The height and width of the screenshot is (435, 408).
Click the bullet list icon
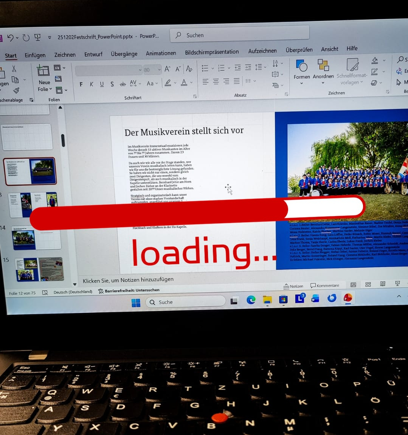point(205,68)
